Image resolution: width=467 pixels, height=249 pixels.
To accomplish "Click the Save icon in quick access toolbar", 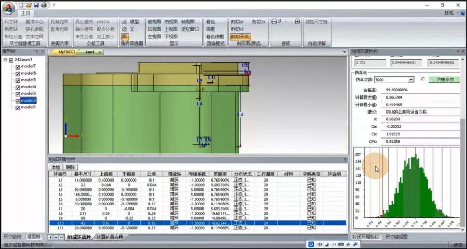I will [36, 4].
